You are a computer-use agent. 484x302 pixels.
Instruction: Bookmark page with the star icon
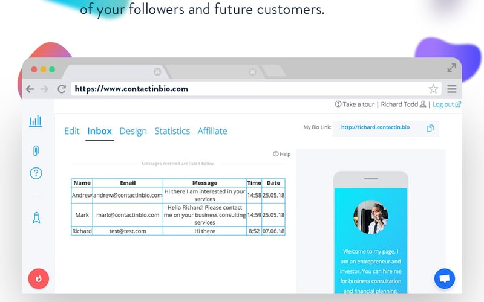point(433,89)
